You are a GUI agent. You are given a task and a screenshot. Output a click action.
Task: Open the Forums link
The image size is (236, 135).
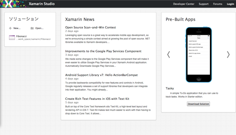coord(217,4)
